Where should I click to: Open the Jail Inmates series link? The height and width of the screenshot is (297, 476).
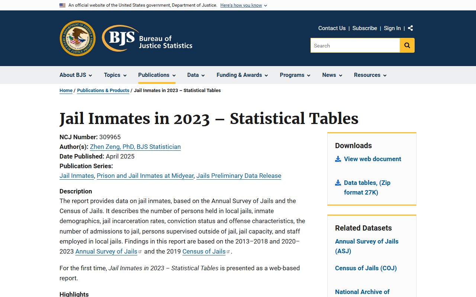(x=77, y=176)
